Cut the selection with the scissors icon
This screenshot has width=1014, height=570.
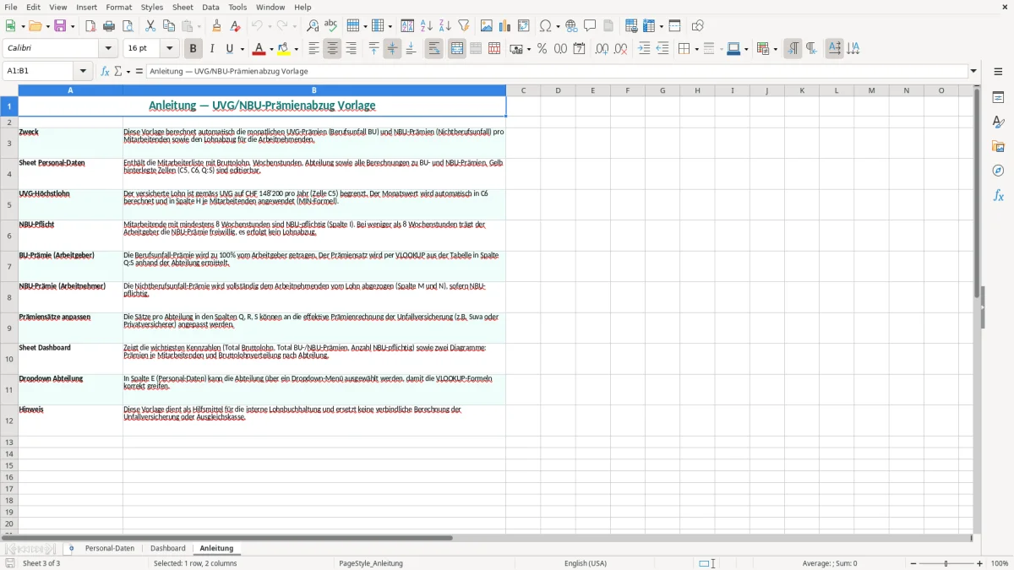pos(150,26)
